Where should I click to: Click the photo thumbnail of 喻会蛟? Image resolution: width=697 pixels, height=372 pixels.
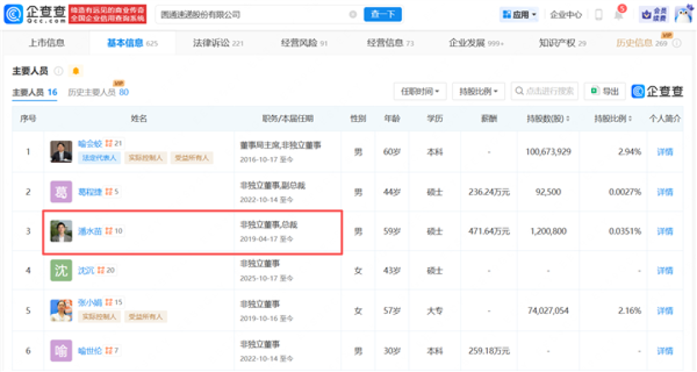[x=61, y=152]
